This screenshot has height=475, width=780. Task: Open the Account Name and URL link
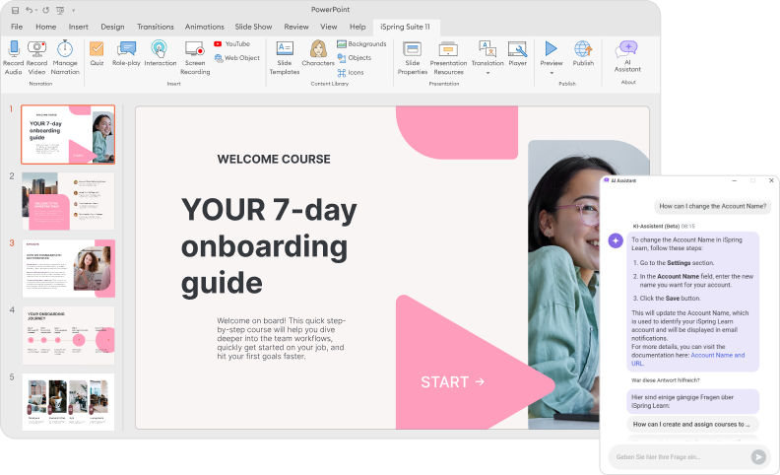pyautogui.click(x=688, y=359)
